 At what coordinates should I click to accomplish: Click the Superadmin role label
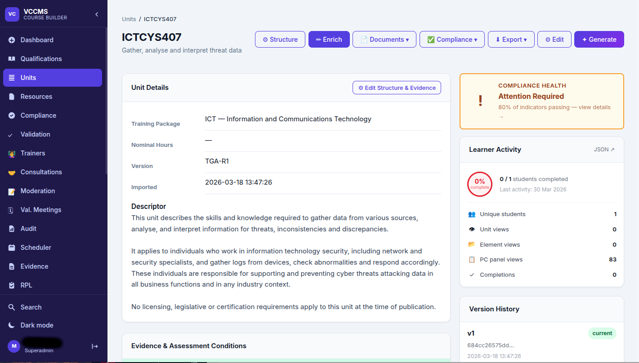(39, 350)
